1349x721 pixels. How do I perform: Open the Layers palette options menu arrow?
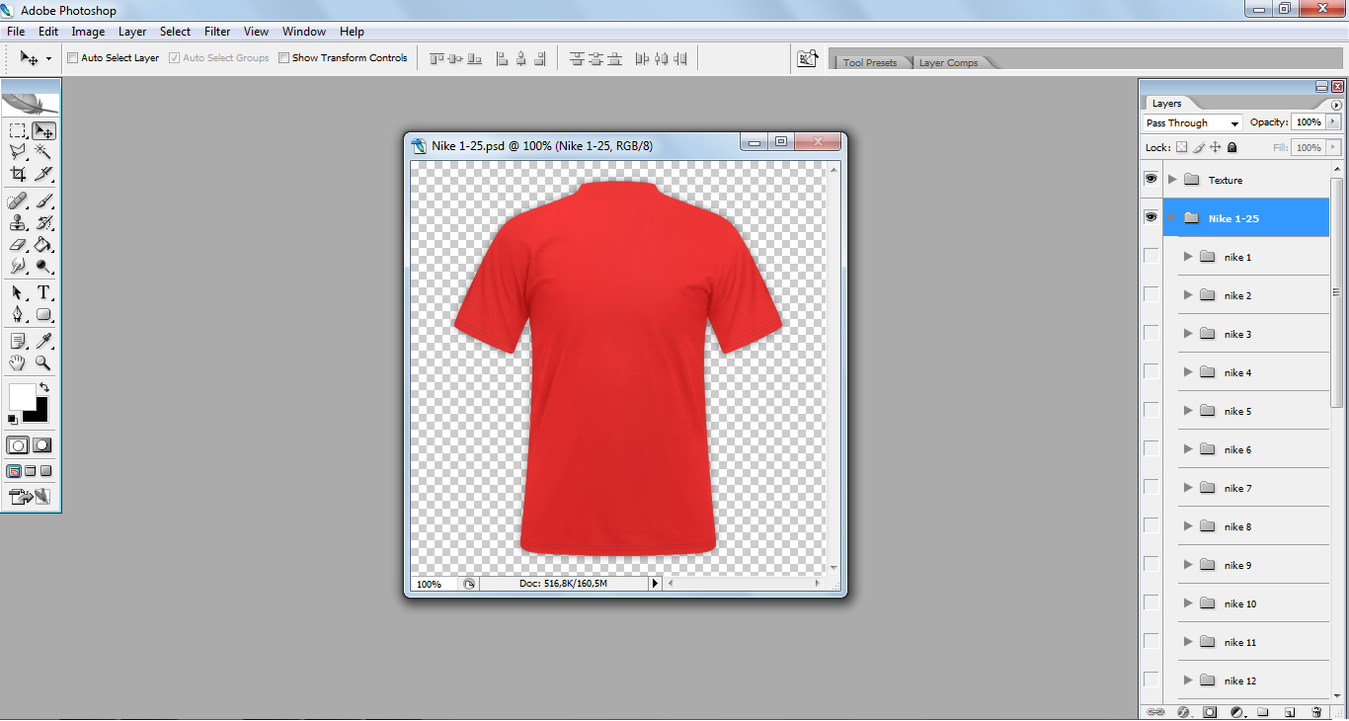(x=1336, y=105)
